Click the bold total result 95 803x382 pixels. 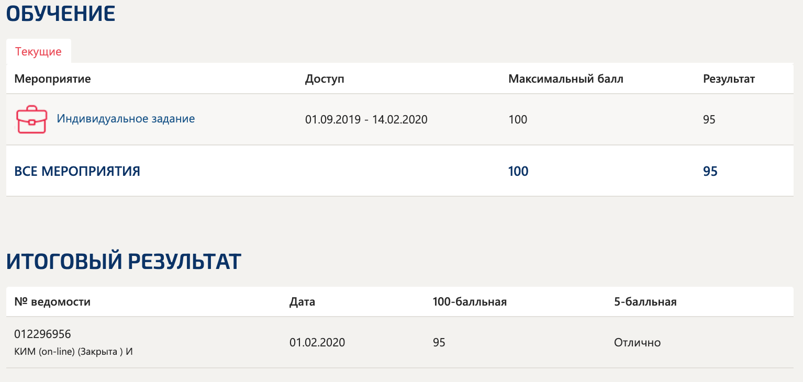[x=710, y=171]
